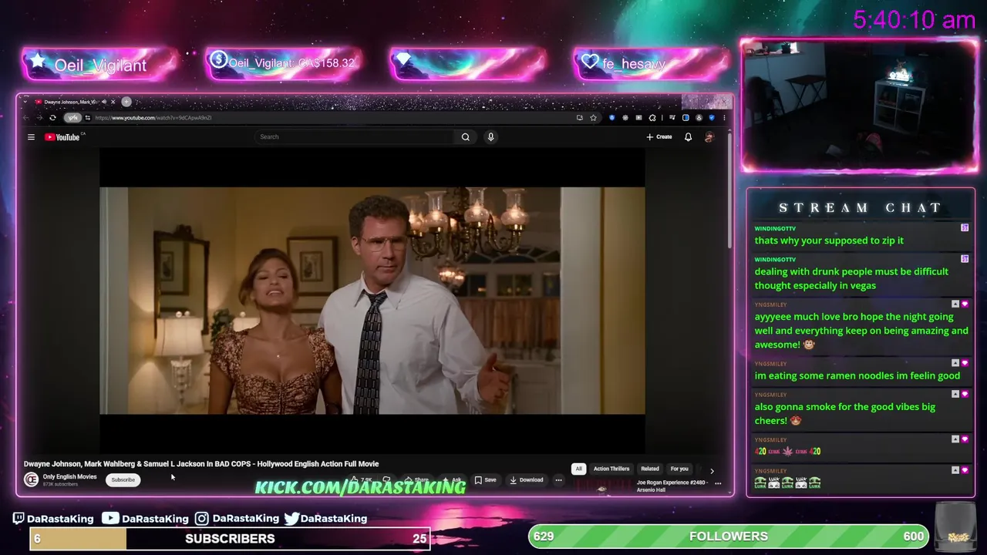Click the Bad Cops video player

point(372,301)
